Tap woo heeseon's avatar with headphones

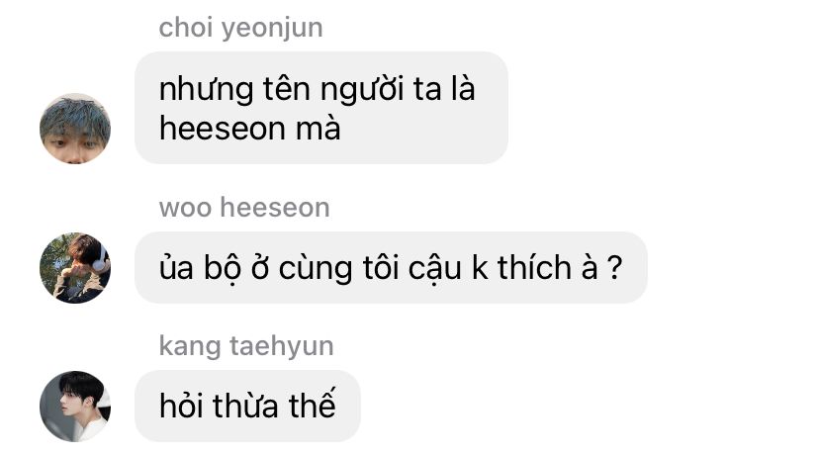pyautogui.click(x=75, y=268)
